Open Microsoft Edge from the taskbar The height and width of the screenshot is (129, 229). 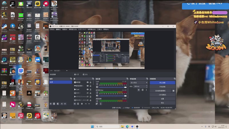[x=127, y=126]
